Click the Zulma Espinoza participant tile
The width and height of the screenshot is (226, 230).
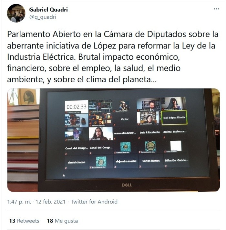(x=175, y=132)
